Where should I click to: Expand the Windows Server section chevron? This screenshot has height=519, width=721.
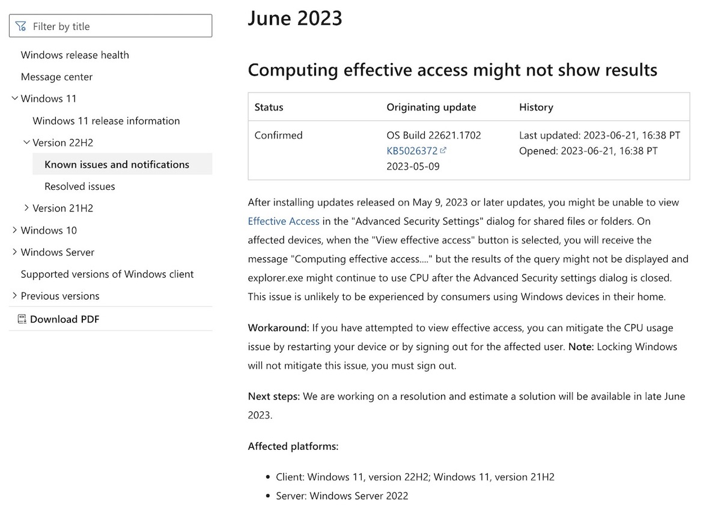(x=15, y=252)
